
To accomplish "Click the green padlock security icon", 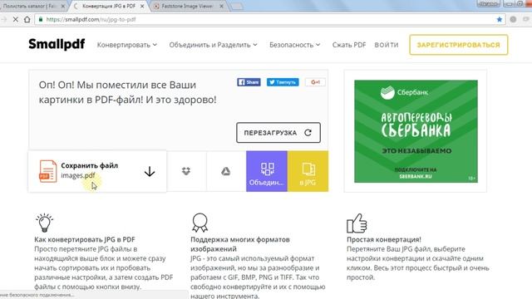I will pyautogui.click(x=41, y=19).
